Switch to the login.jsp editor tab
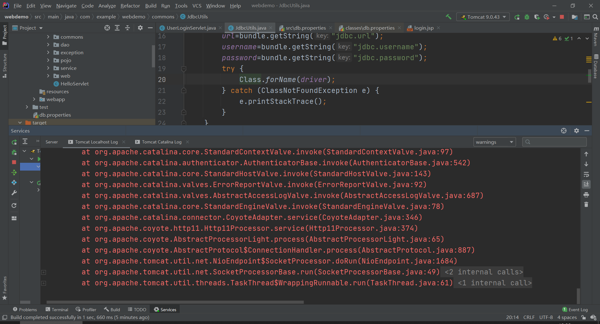Image resolution: width=600 pixels, height=324 pixels. (424, 28)
